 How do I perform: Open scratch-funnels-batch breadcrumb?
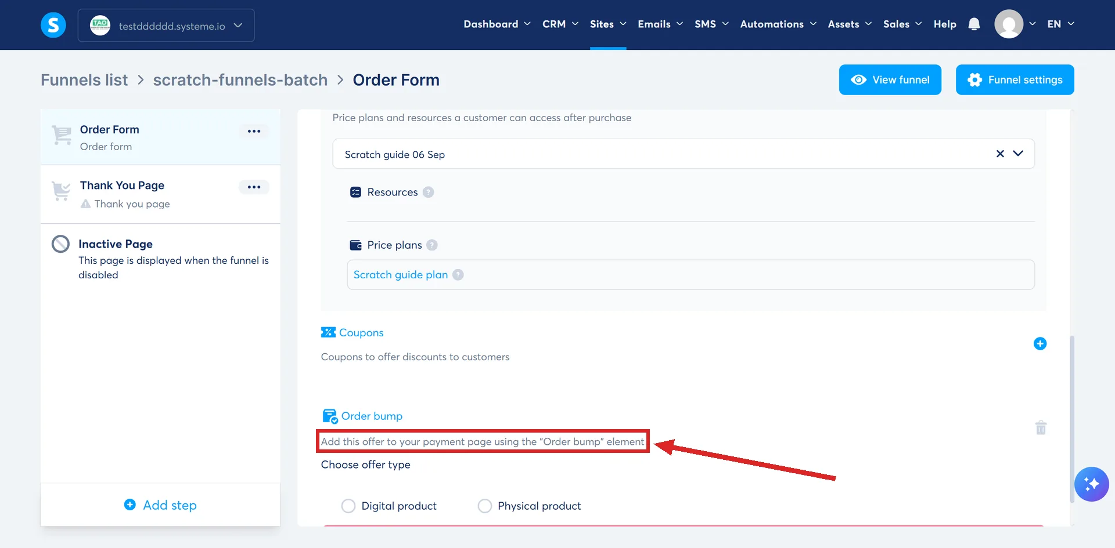[240, 80]
